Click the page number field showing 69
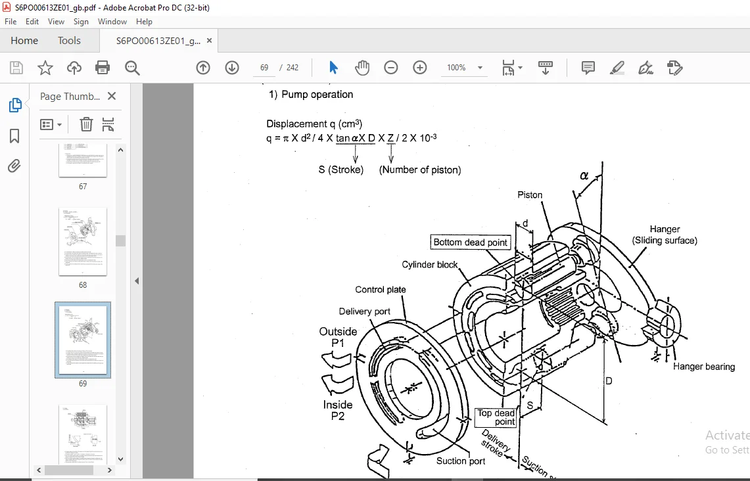The image size is (750, 481). (264, 68)
